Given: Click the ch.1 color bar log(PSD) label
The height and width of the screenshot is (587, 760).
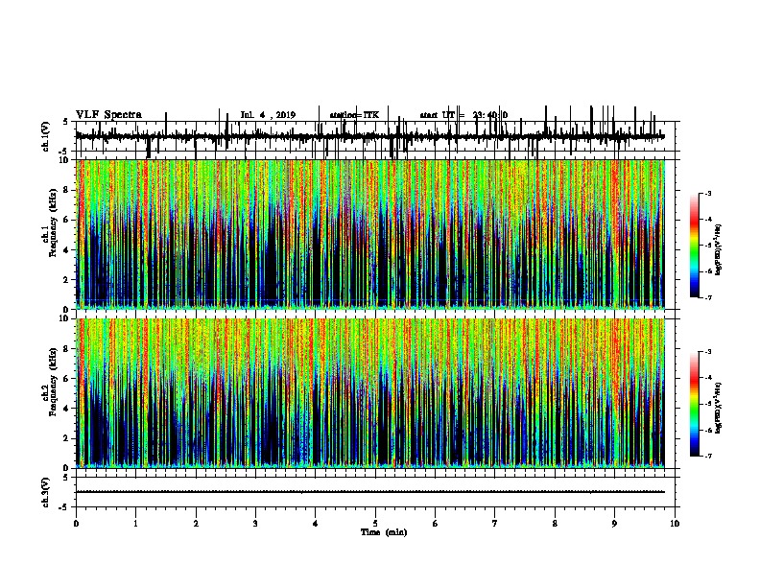Looking at the screenshot, I should click(x=718, y=250).
